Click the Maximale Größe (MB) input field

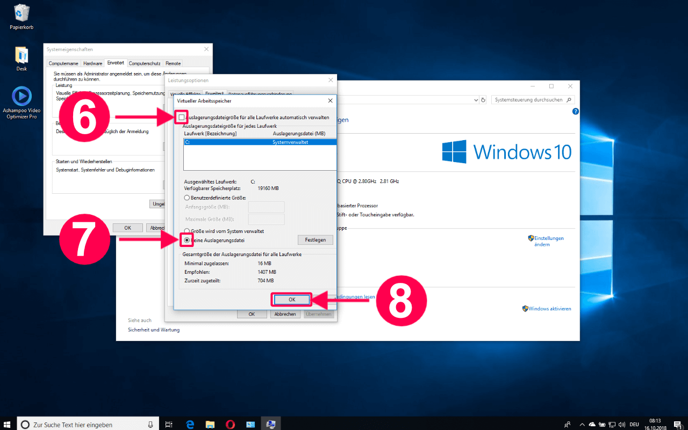coord(267,219)
